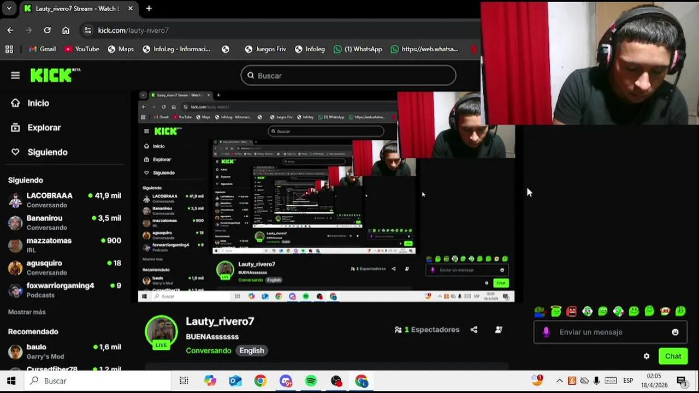Image resolution: width=699 pixels, height=393 pixels.
Task: Open Gmail bookmark
Action: pos(42,49)
